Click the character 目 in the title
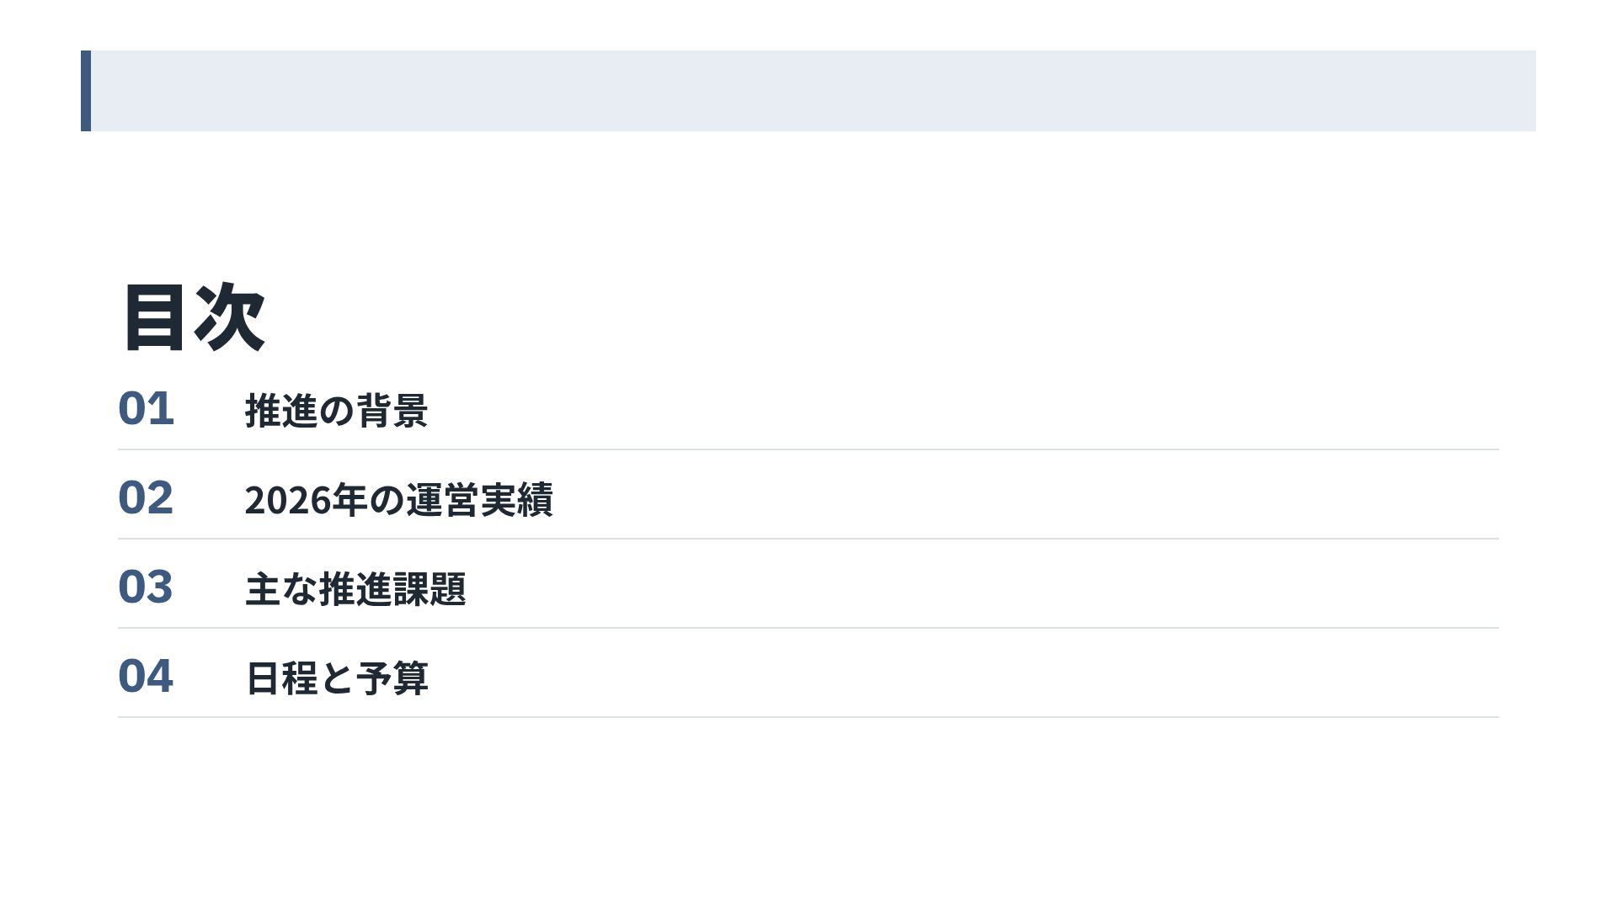Viewport: 1617px width, 909px height. pyautogui.click(x=154, y=317)
